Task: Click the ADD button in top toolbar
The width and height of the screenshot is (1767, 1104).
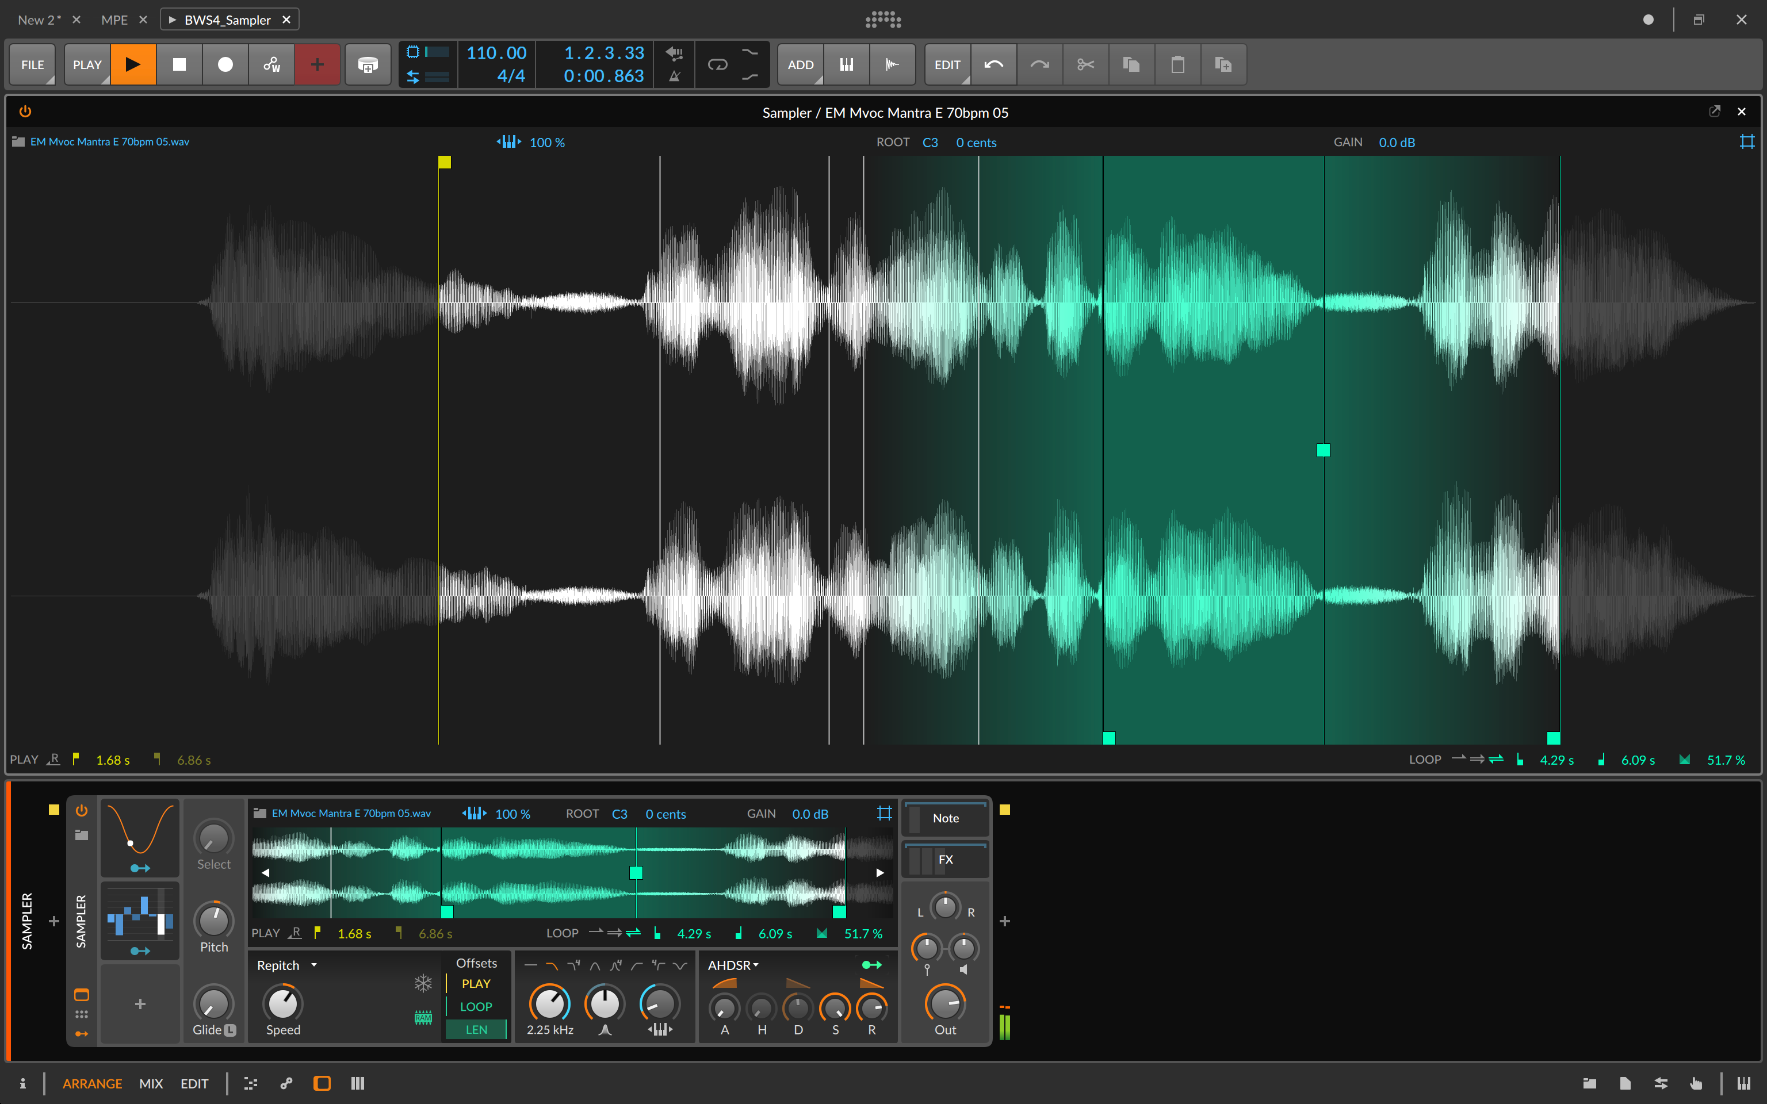Action: tap(799, 64)
